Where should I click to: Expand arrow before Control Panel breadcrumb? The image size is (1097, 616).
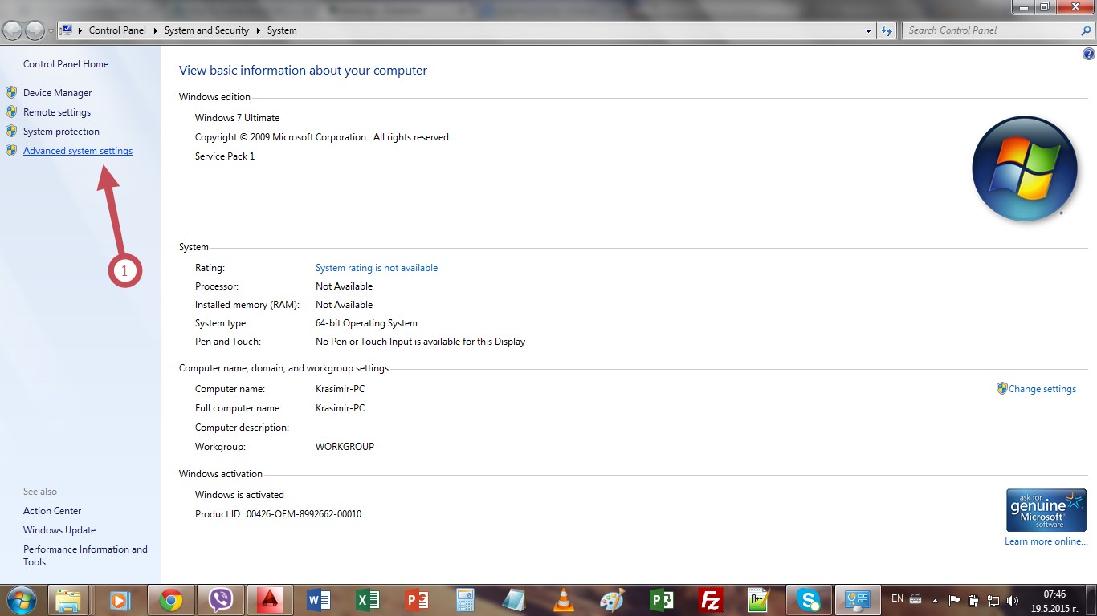(x=81, y=30)
